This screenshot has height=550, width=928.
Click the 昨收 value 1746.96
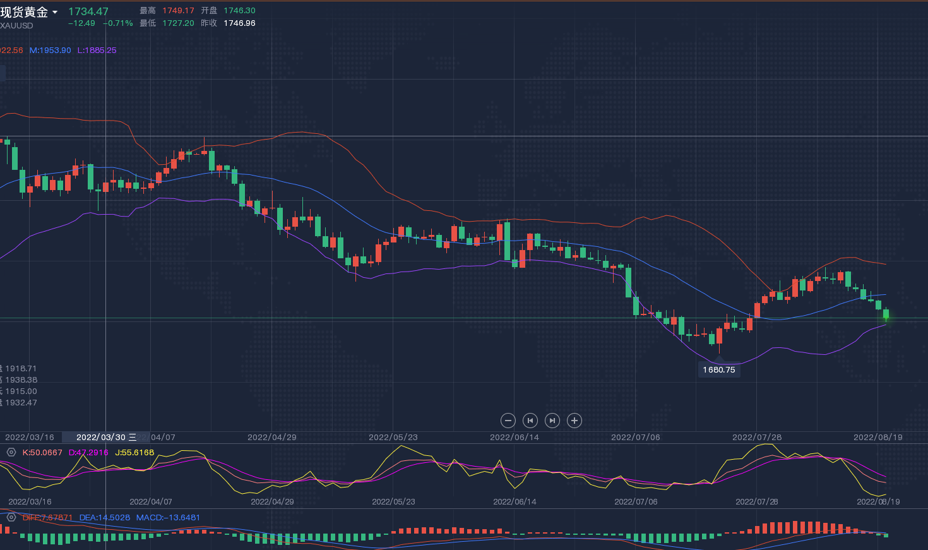click(x=239, y=23)
